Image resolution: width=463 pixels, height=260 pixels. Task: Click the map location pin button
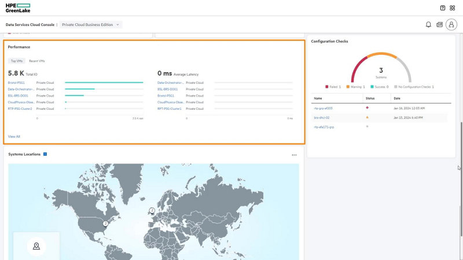pos(36,246)
